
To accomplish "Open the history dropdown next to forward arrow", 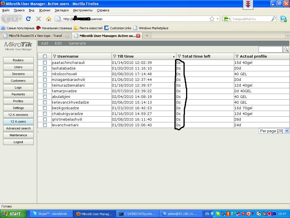I will click(x=20, y=19).
